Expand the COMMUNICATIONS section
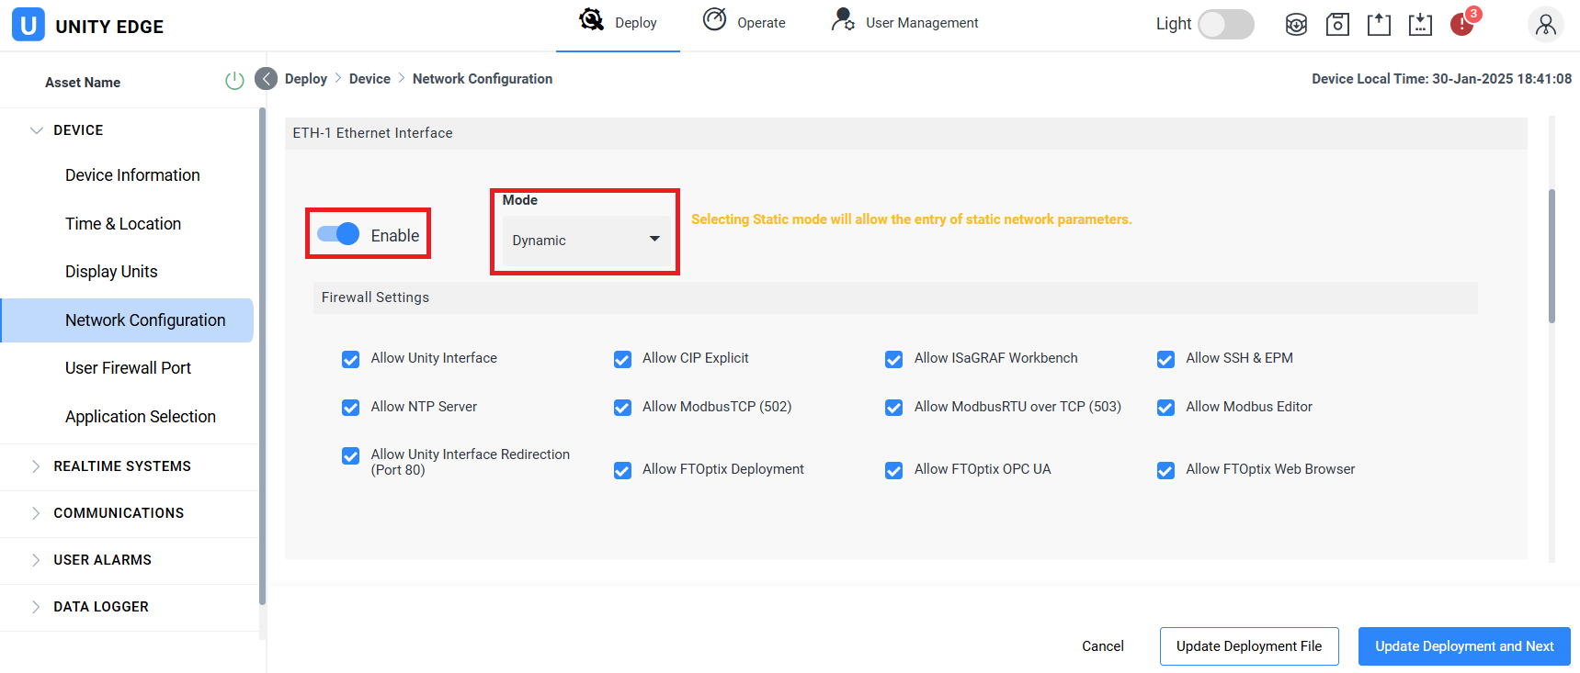This screenshot has height=673, width=1580. point(36,513)
